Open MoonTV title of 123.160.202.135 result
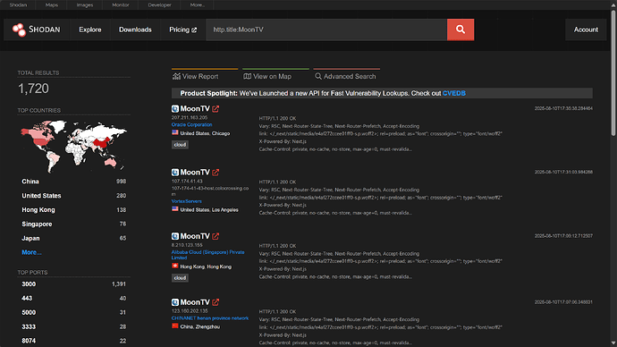The image size is (617, 347). (195, 302)
